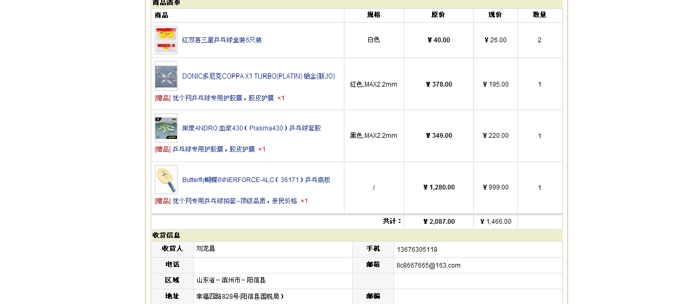Select the current price ￥26.00 cell
Image resolution: width=682 pixels, height=304 pixels.
(x=496, y=40)
